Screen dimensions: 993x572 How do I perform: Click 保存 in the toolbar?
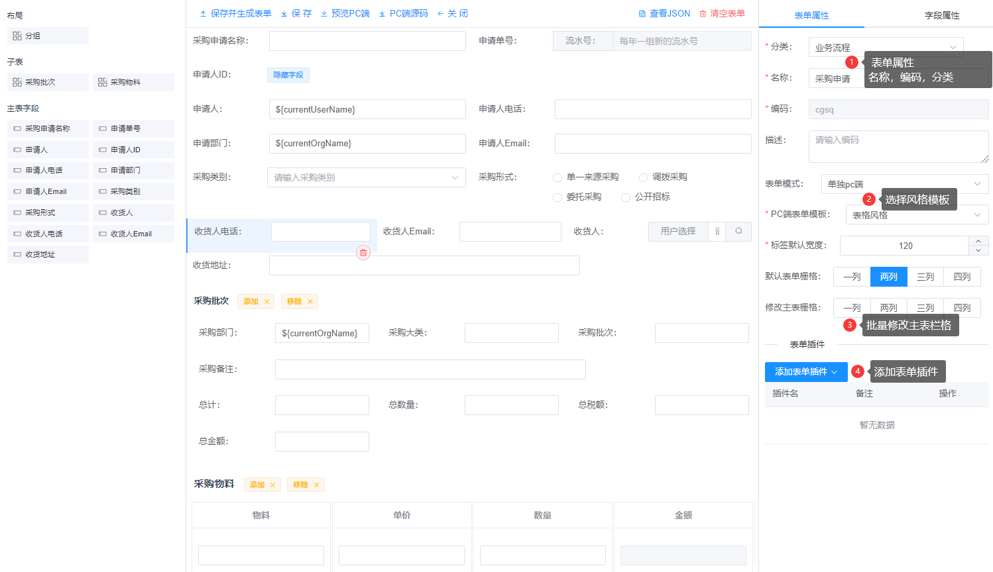click(296, 13)
